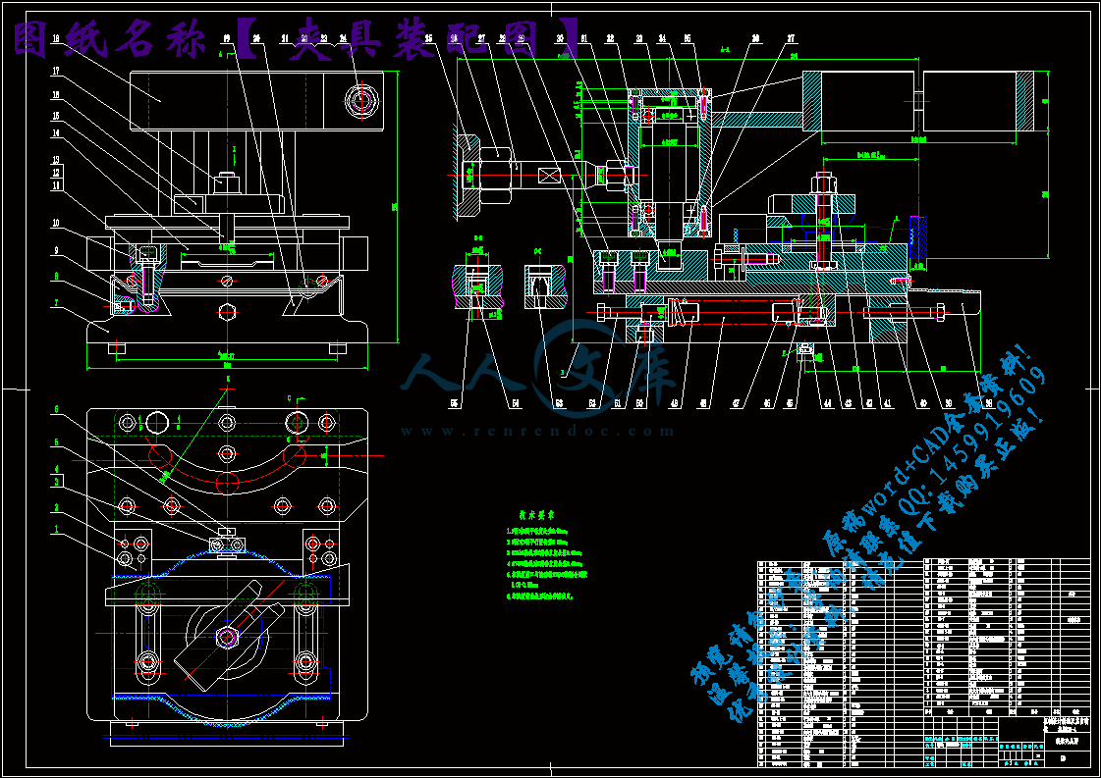
Task: Click green part number 5 in plan view
Action: pyautogui.click(x=57, y=443)
